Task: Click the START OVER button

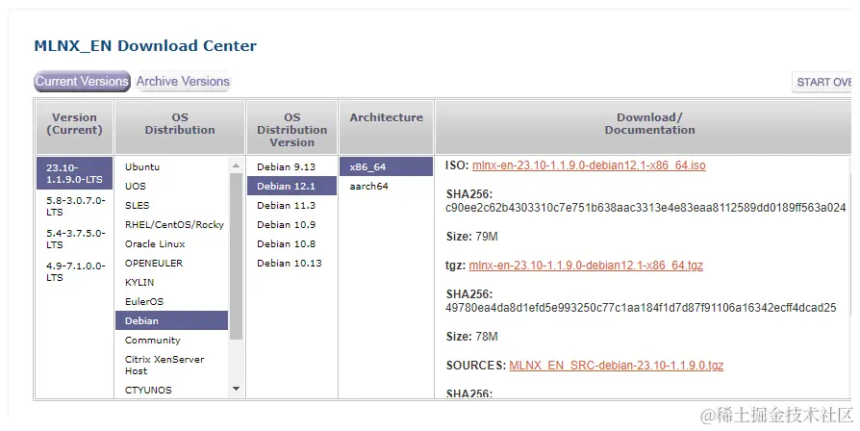Action: [822, 82]
